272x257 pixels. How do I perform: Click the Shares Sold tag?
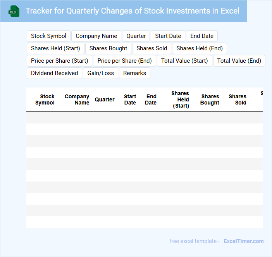(x=151, y=48)
